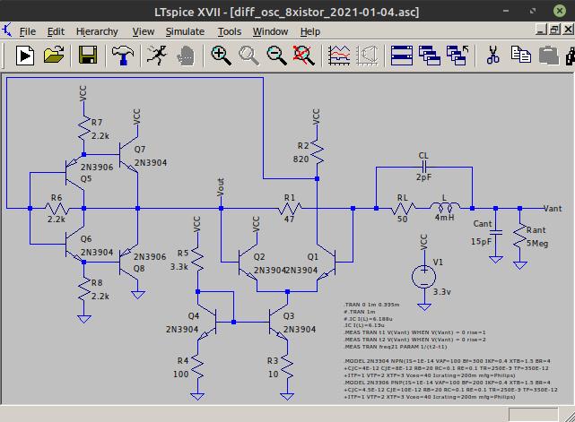The width and height of the screenshot is (575, 422).
Task: Click the Cascade windows icon
Action: [430, 56]
